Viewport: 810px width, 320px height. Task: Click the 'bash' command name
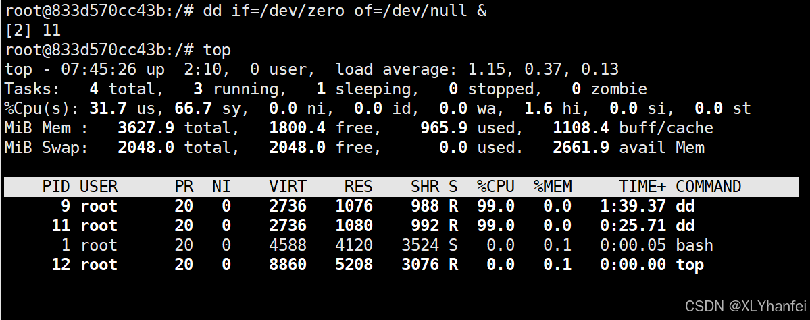coord(694,245)
